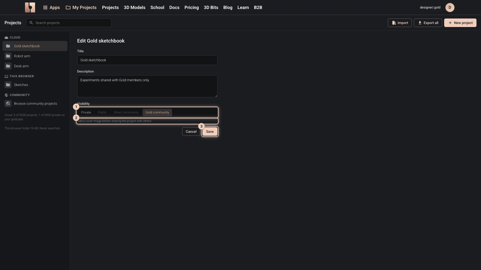Click the D user avatar
The image size is (481, 270).
point(450,7)
